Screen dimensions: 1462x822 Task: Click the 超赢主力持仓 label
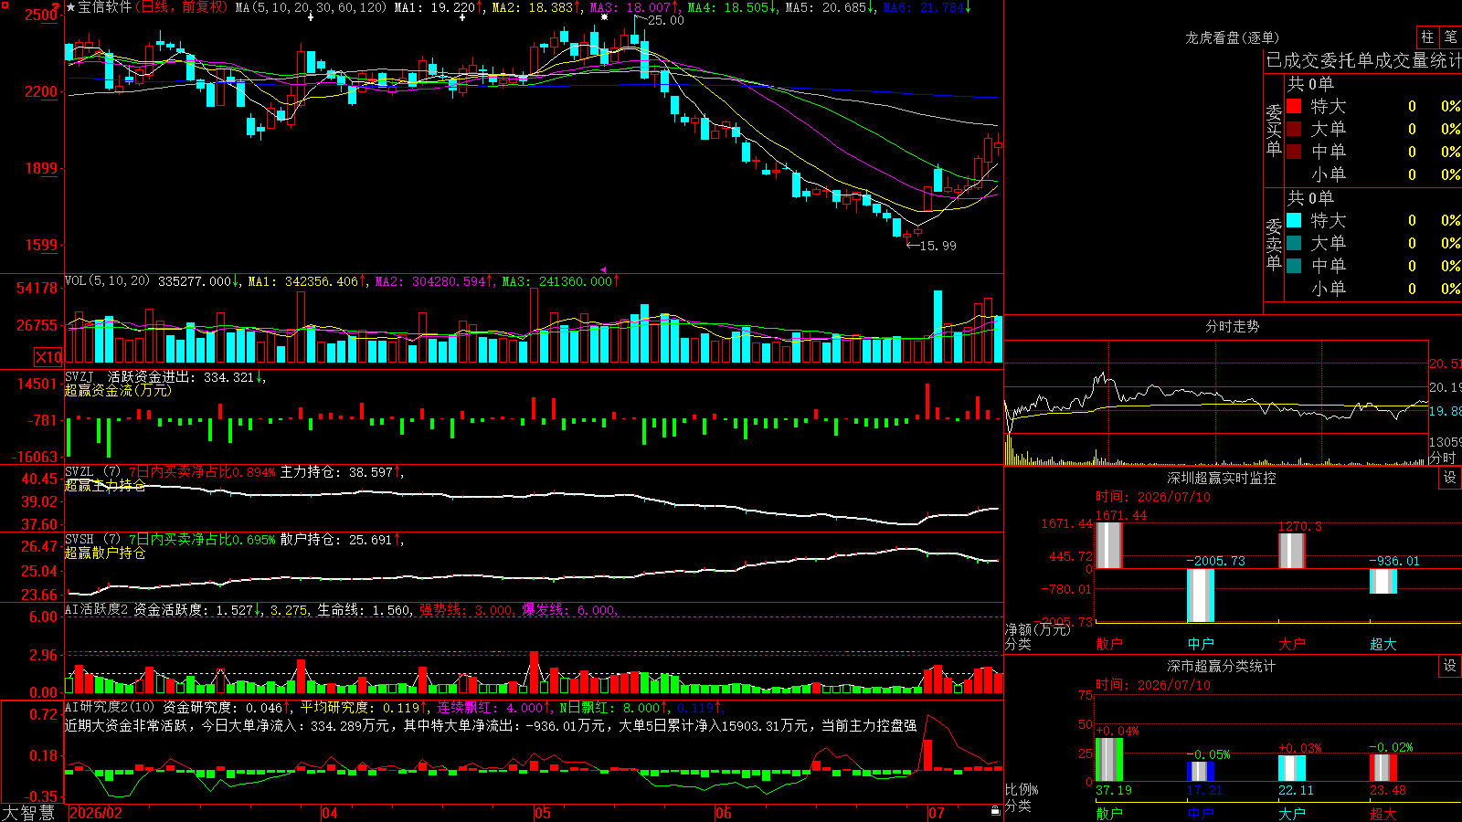pyautogui.click(x=105, y=485)
